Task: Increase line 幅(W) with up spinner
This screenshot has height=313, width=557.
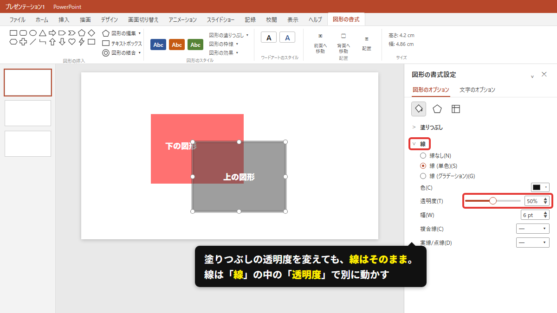Action: click(545, 213)
